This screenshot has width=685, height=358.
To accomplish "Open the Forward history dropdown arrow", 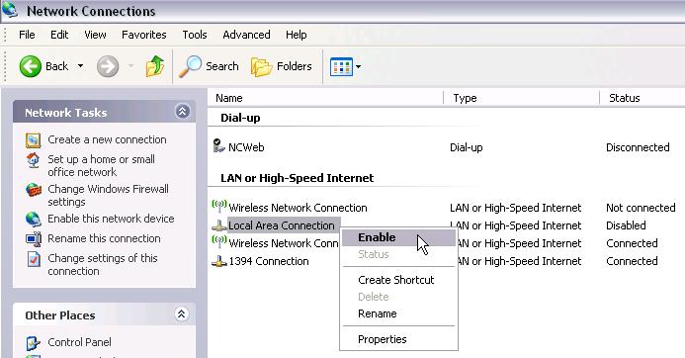I will coord(130,66).
